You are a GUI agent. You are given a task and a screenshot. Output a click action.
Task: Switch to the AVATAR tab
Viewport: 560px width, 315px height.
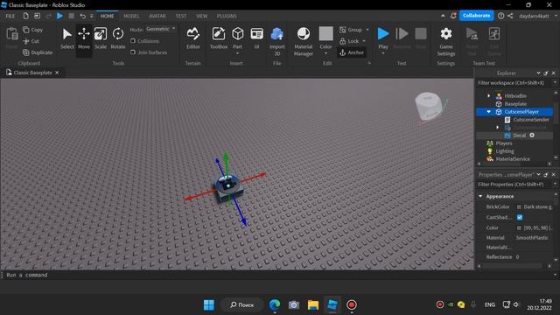[x=157, y=16]
